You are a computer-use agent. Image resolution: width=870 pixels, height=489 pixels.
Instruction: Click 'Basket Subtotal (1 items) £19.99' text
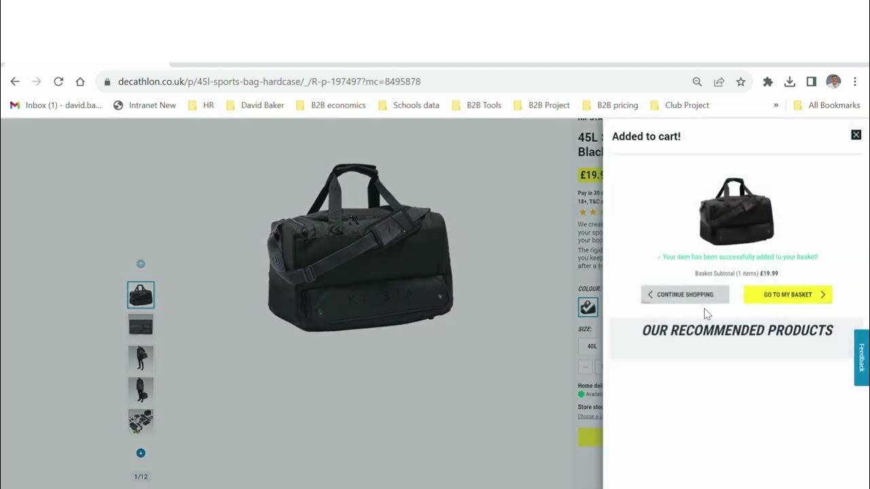coord(736,274)
